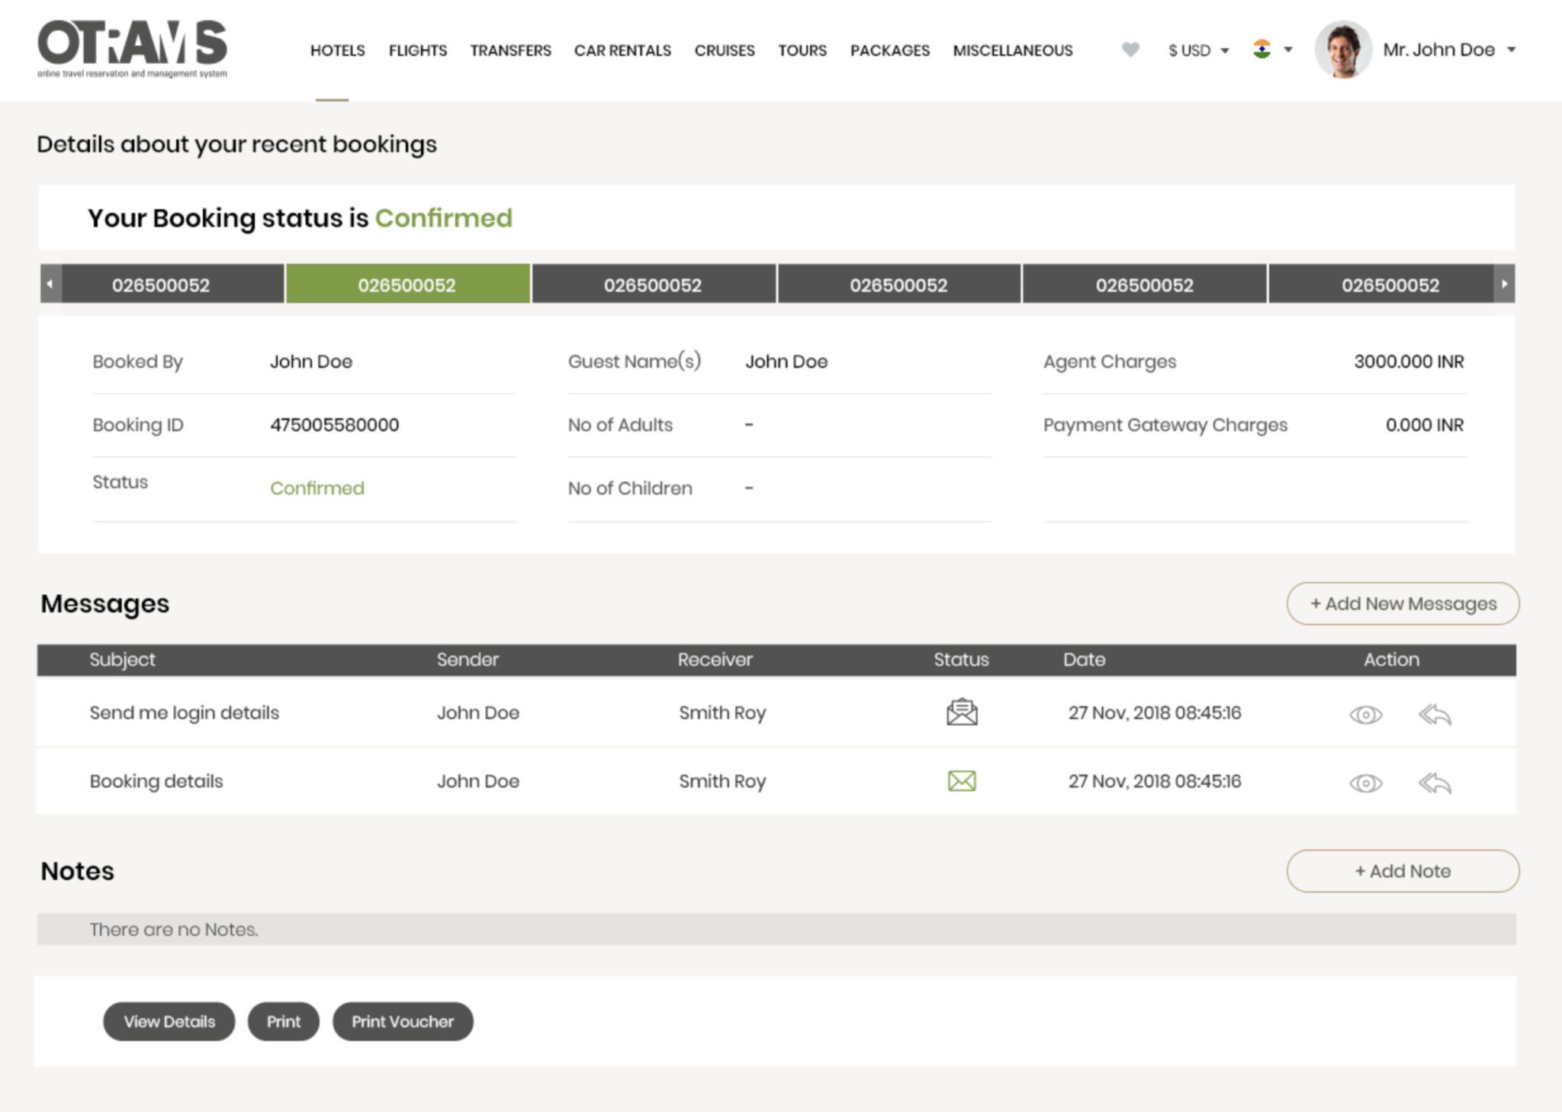Click the 3000.000 INR agent charges value
This screenshot has height=1112, width=1562.
coord(1409,362)
